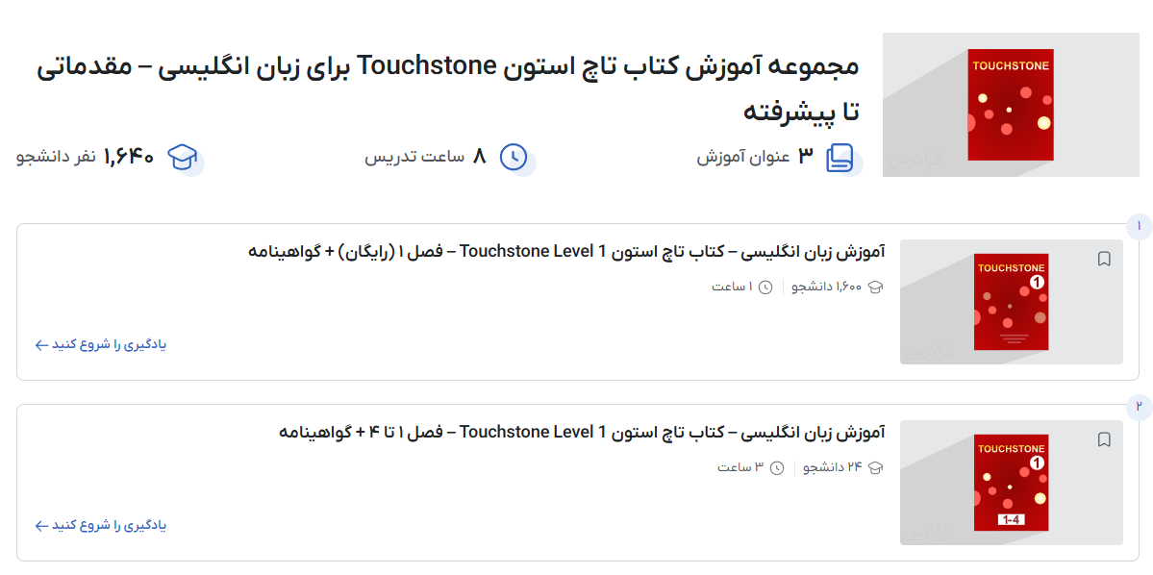Viewport: 1153px width, 575px height.
Task: Click the Touchstone 1-4 thumbnail on the second card
Action: [1011, 482]
